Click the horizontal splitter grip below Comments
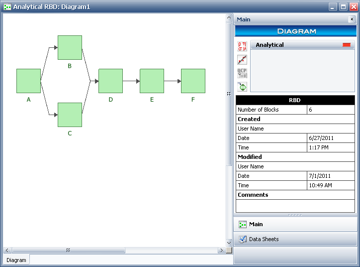 coord(295,215)
